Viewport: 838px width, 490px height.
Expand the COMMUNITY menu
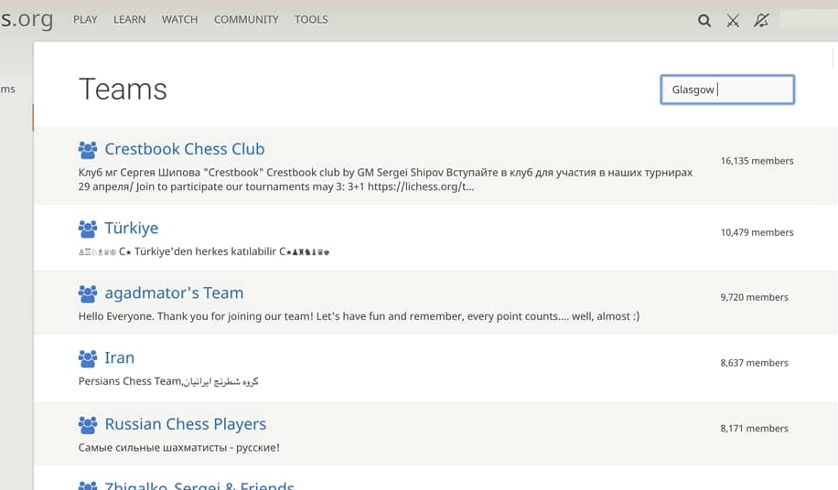point(246,19)
